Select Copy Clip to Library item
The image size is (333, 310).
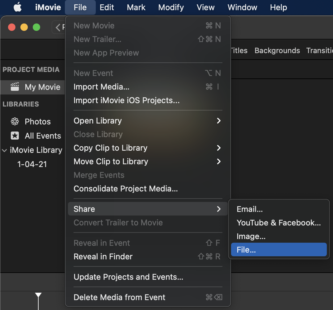pyautogui.click(x=148, y=148)
